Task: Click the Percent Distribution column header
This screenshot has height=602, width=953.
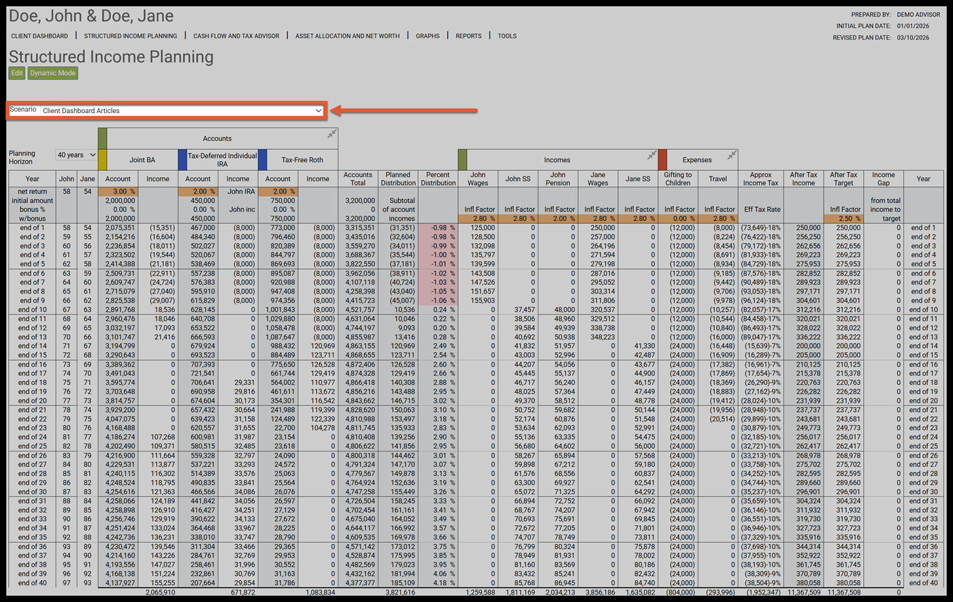Action: tap(438, 179)
